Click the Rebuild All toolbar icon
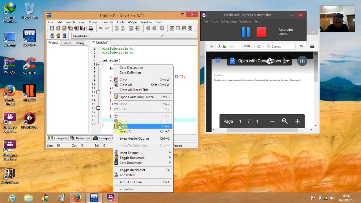The width and height of the screenshot is (361, 203). pyautogui.click(x=190, y=28)
